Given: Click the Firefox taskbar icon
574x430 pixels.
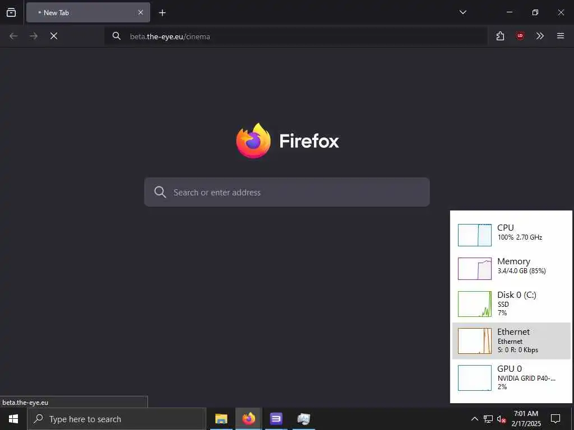Looking at the screenshot, I should 248,419.
